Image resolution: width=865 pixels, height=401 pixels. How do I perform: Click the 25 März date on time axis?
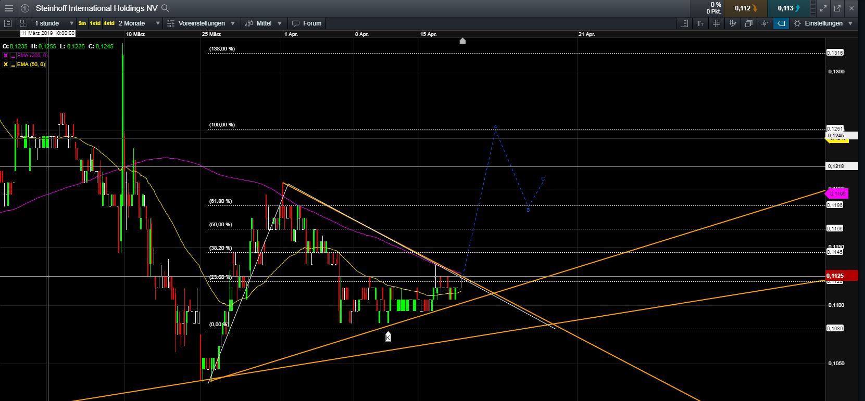pyautogui.click(x=211, y=34)
